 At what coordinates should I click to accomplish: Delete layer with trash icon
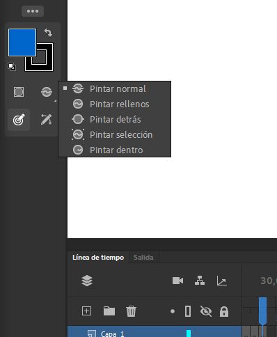(131, 311)
